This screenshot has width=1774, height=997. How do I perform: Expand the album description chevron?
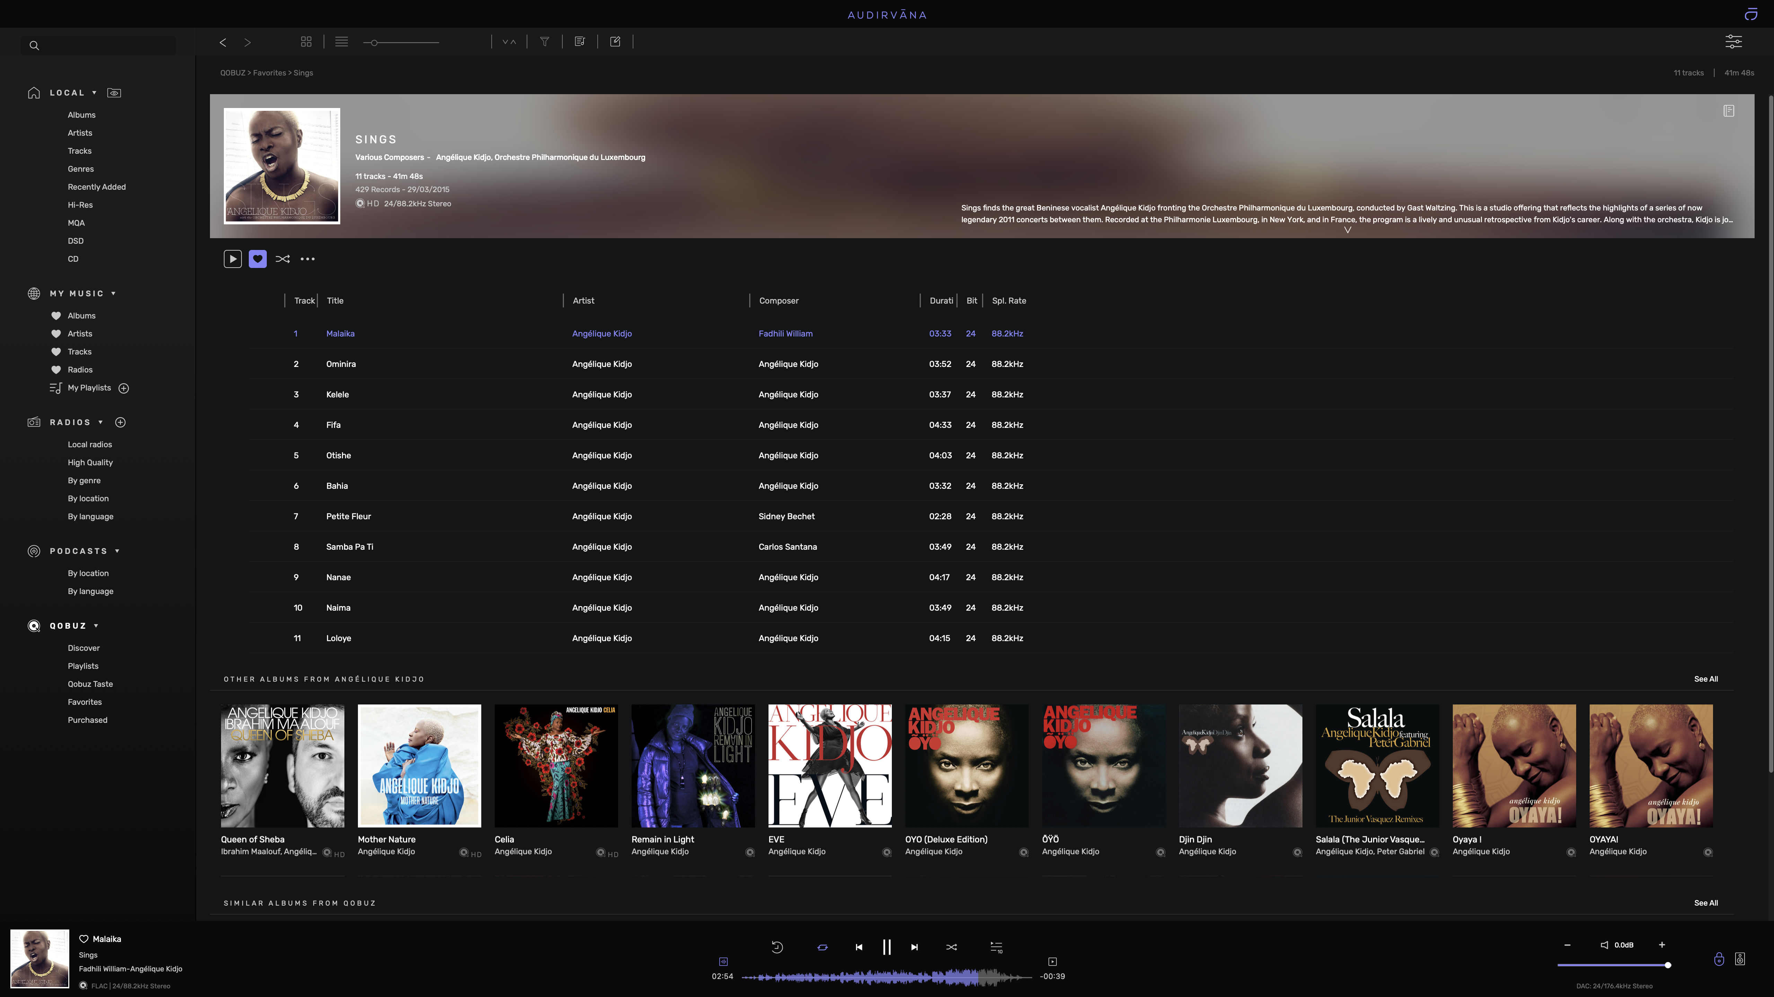point(1348,230)
